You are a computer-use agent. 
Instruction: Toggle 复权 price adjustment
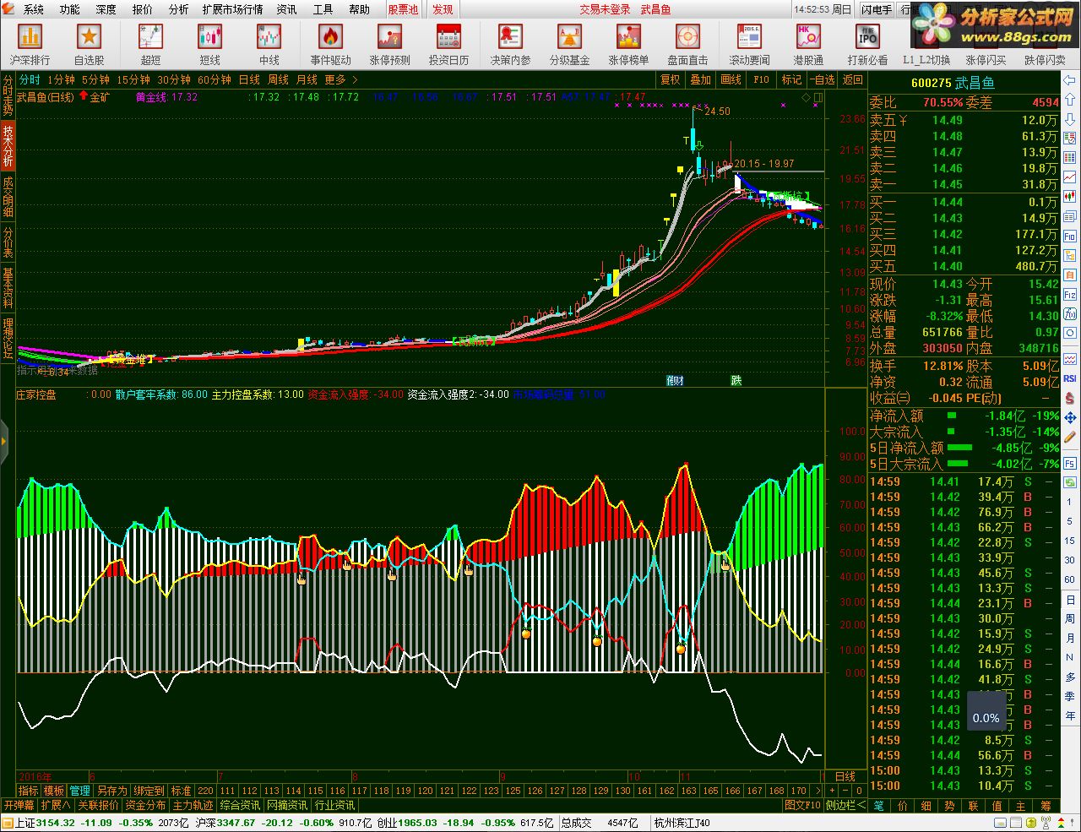pyautogui.click(x=671, y=79)
